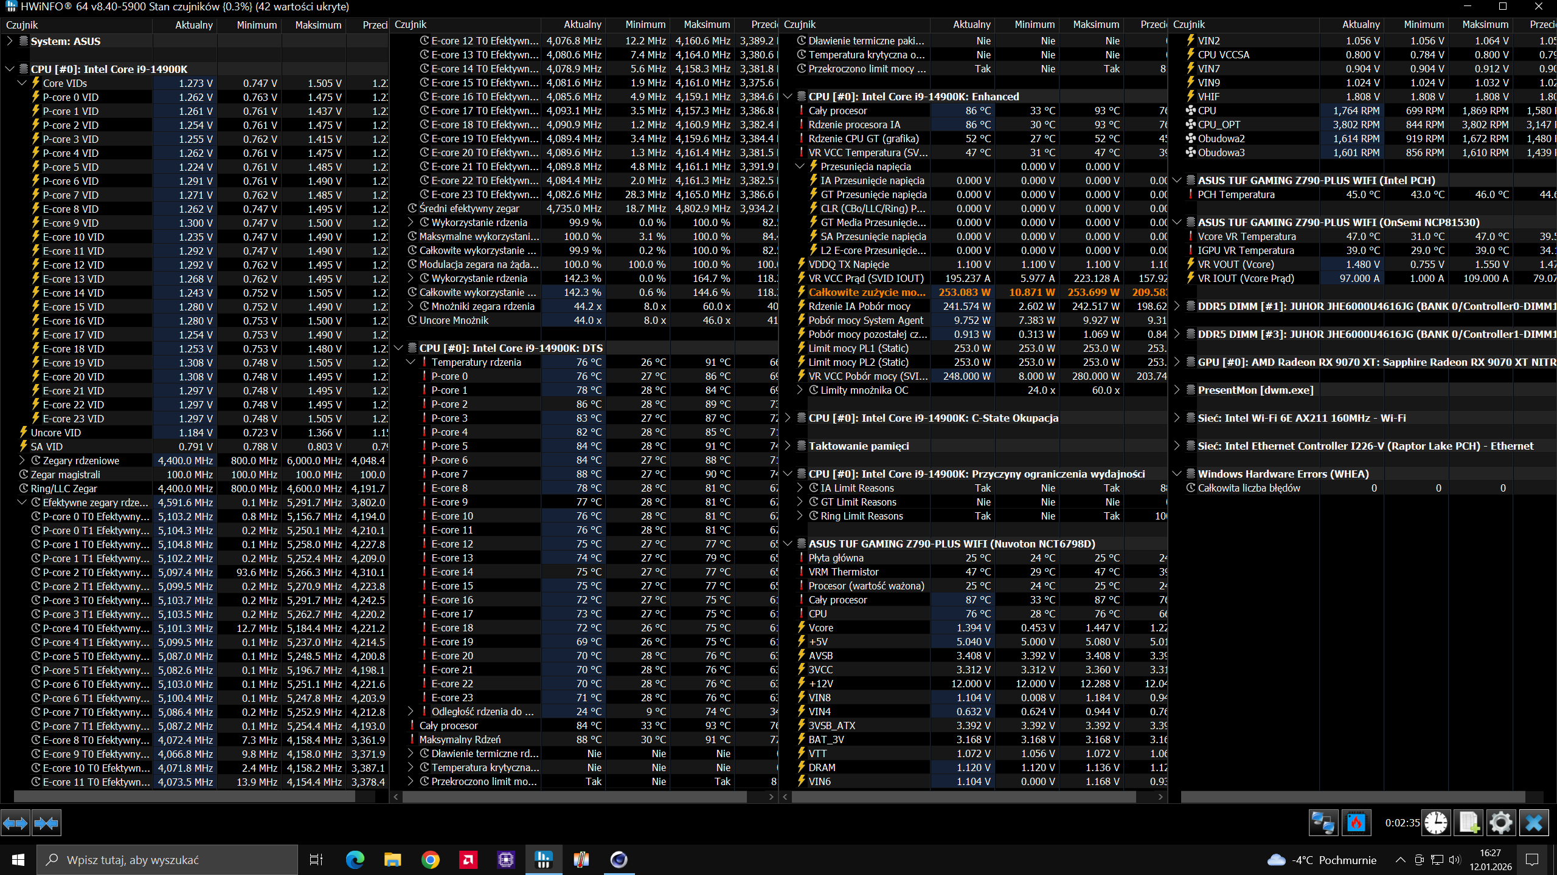Close sensors with the blue X icon
This screenshot has height=875, width=1557.
pyautogui.click(x=1533, y=823)
